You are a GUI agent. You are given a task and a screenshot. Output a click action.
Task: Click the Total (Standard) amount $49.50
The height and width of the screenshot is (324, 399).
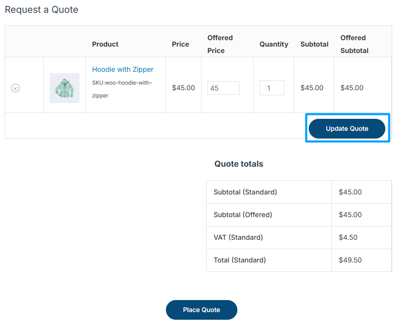point(350,260)
